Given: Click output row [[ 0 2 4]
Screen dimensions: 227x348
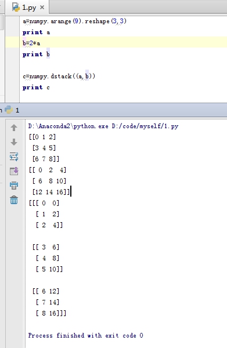Looking at the screenshot, I should point(48,170).
